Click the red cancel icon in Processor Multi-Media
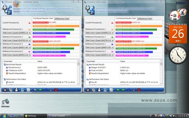189x118 pixels. pos(139,90)
